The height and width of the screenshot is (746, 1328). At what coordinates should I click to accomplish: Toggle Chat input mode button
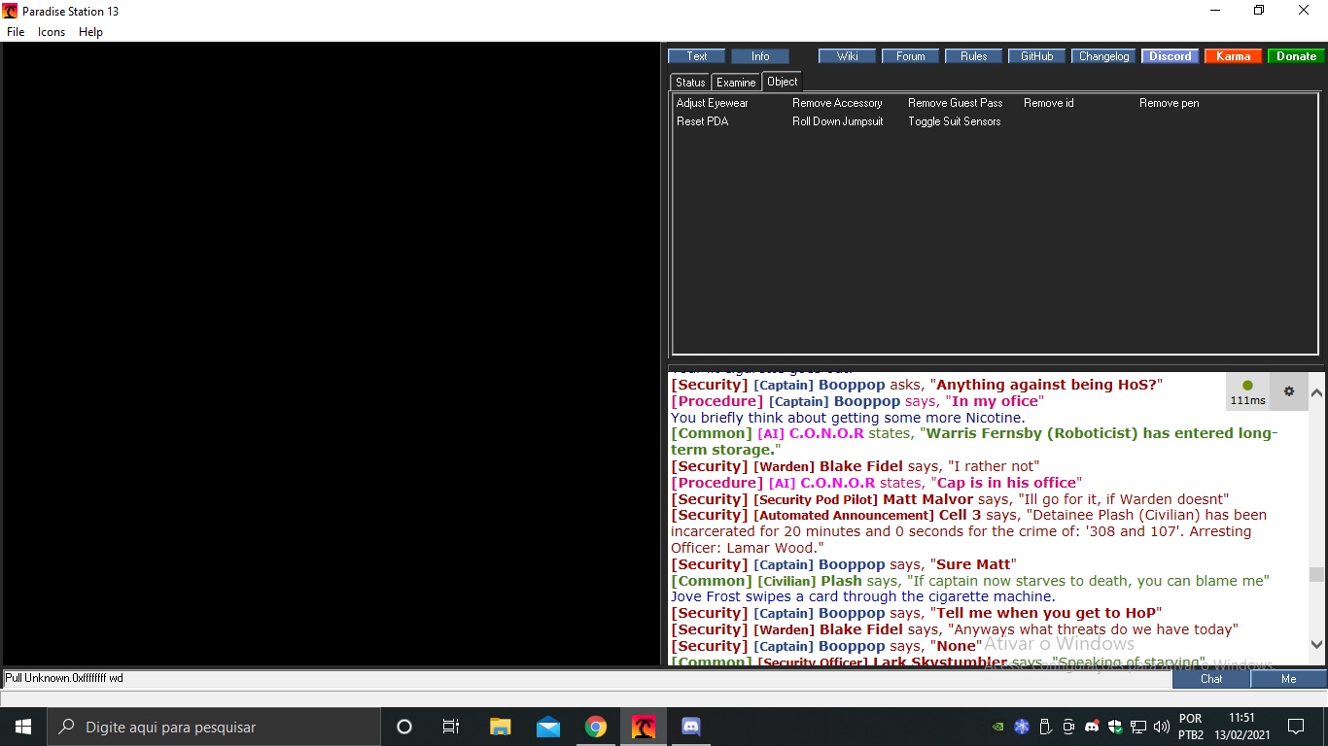pyautogui.click(x=1211, y=679)
